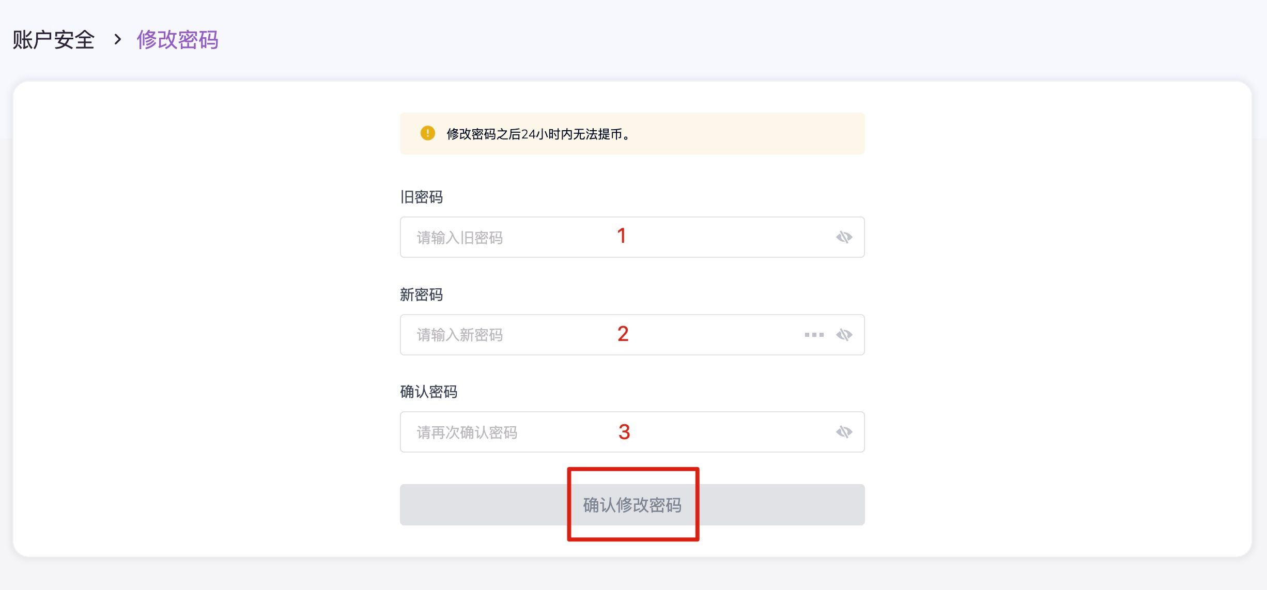
Task: Toggle visibility of the new password field
Action: 844,335
